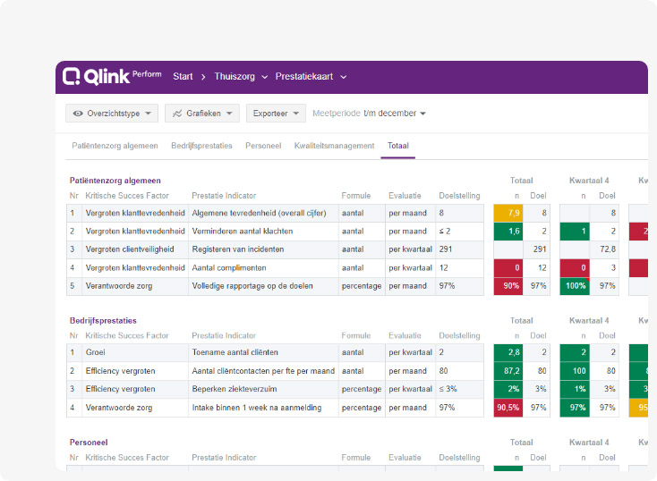Click Totaal column header in Bedrijfsprestaties section
Viewport: 657px width, 481px height.
[x=521, y=321]
